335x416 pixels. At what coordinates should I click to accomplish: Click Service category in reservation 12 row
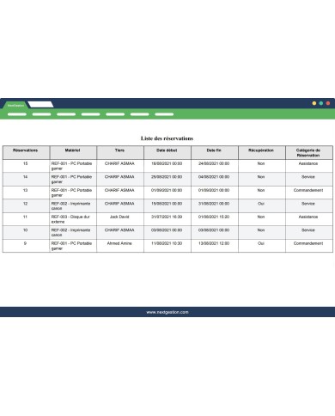[308, 204]
